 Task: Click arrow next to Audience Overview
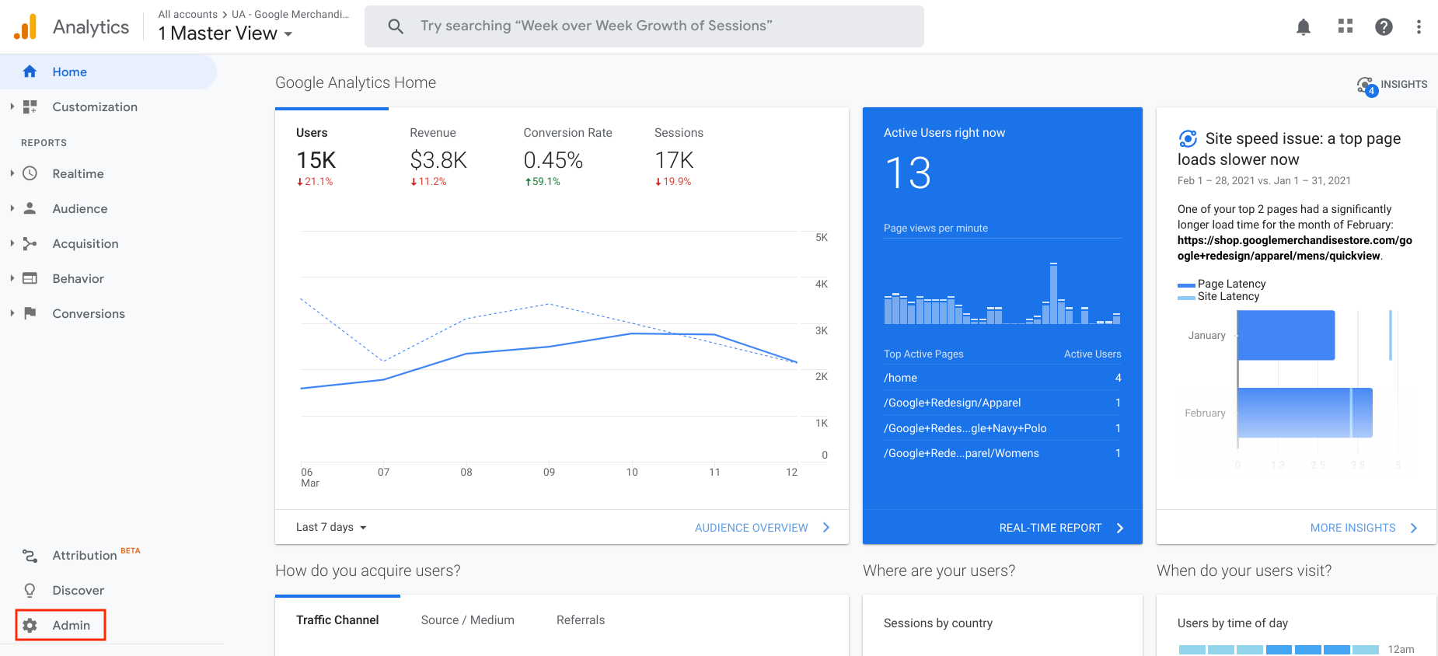point(826,528)
